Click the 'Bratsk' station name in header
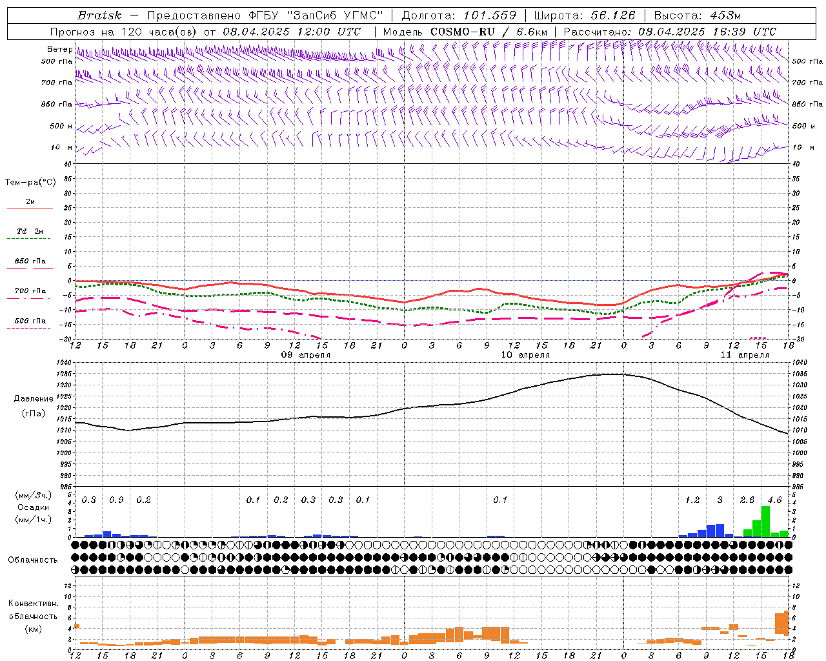826x661 pixels. click(x=99, y=15)
